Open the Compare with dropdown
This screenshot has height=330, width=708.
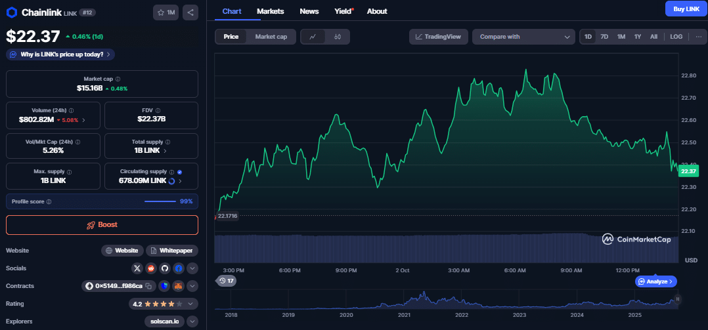tap(524, 37)
